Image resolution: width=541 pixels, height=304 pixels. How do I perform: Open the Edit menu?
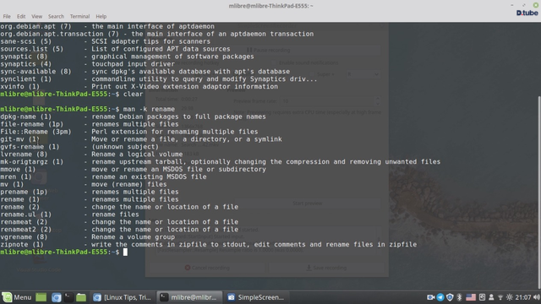tap(21, 16)
